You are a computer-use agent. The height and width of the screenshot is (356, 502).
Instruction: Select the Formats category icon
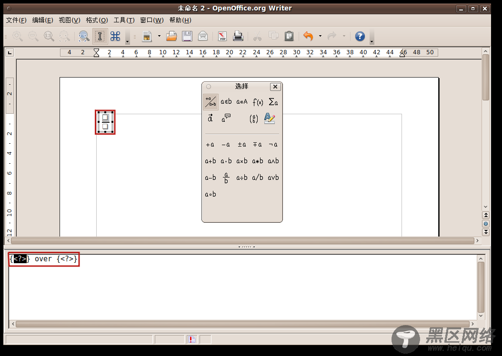[270, 119]
